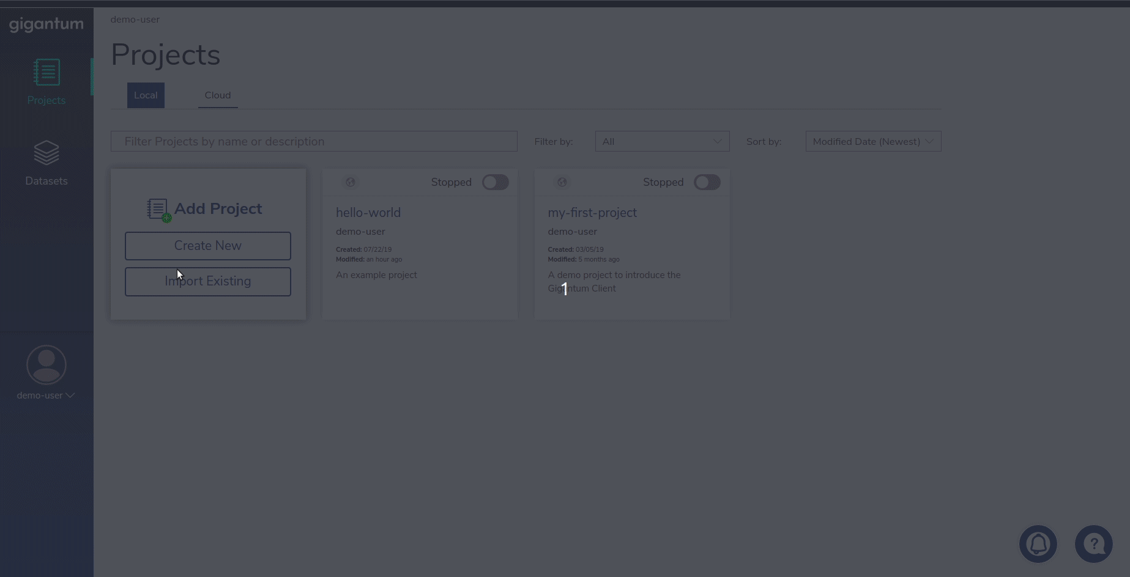The image size is (1130, 577).
Task: Click the hello-world 'Stopped' status label
Action: tap(452, 182)
